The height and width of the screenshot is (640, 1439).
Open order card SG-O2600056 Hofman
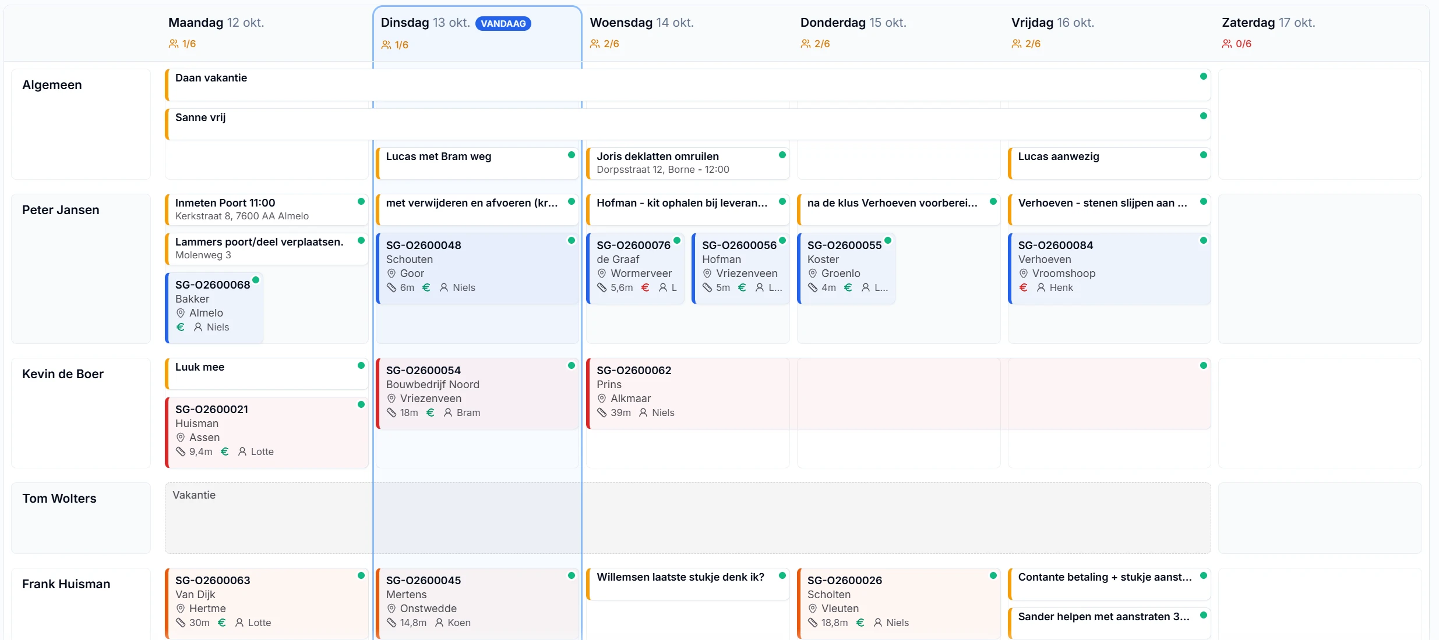[740, 268]
